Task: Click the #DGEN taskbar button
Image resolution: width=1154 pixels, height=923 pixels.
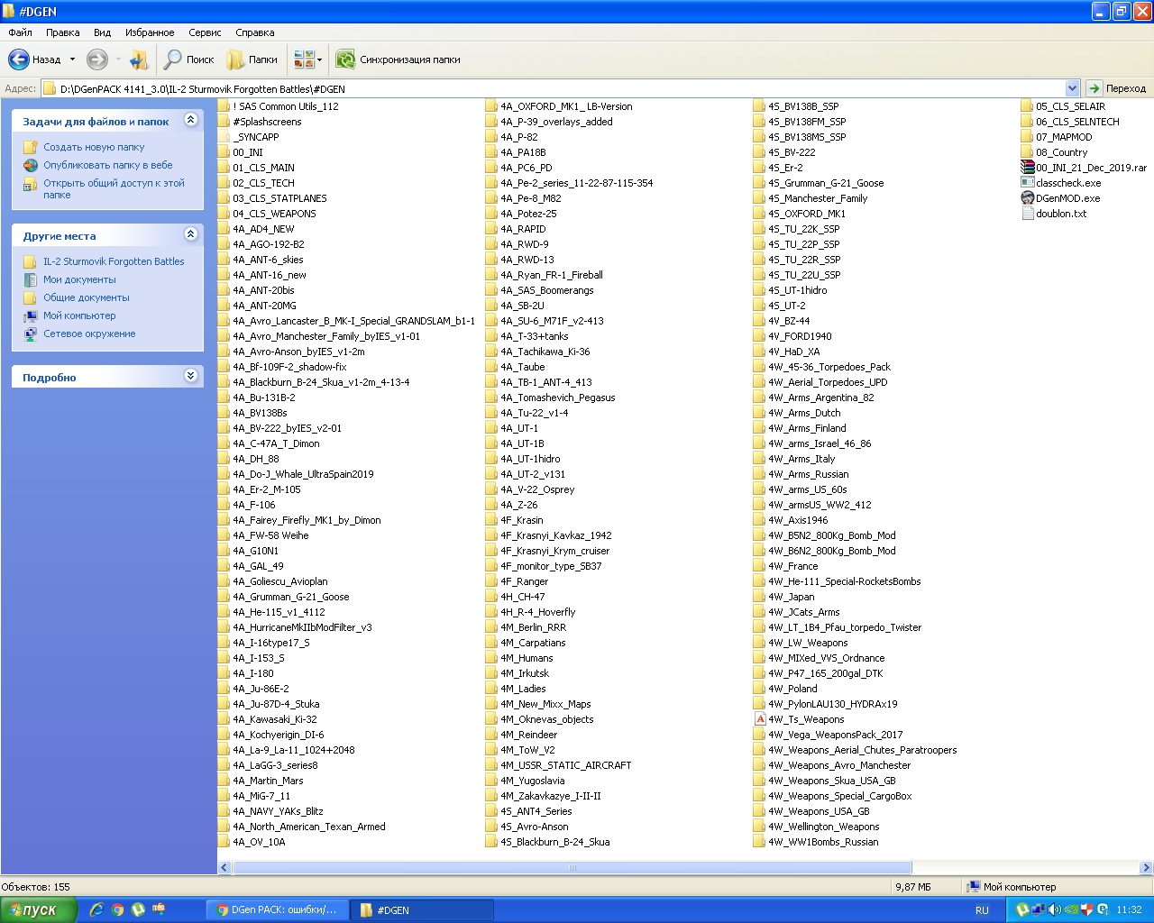Action: tap(421, 909)
